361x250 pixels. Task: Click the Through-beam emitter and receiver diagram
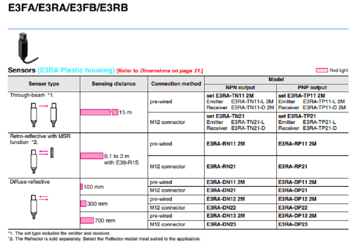point(43,115)
